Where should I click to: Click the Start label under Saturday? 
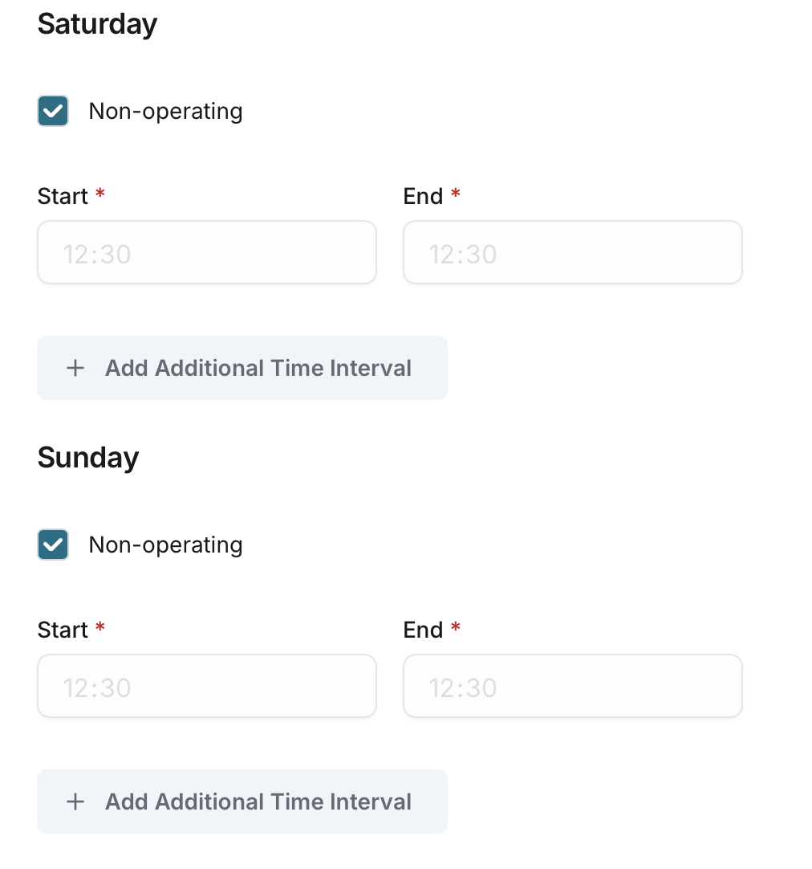[x=63, y=197]
